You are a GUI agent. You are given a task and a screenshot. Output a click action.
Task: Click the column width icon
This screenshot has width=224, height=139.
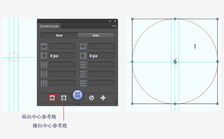43,74
